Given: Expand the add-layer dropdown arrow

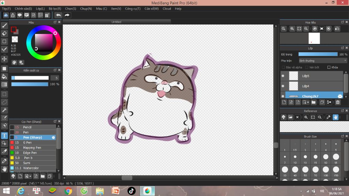Looking at the screenshot, I should (308, 102).
